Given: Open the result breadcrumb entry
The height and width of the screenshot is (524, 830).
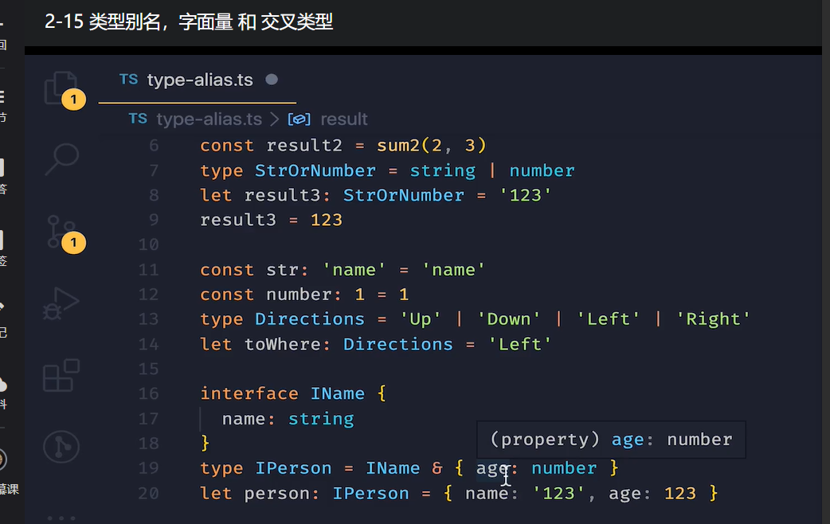Looking at the screenshot, I should (x=343, y=119).
